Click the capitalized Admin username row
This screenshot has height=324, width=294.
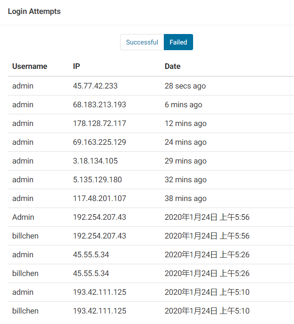[x=151, y=217]
